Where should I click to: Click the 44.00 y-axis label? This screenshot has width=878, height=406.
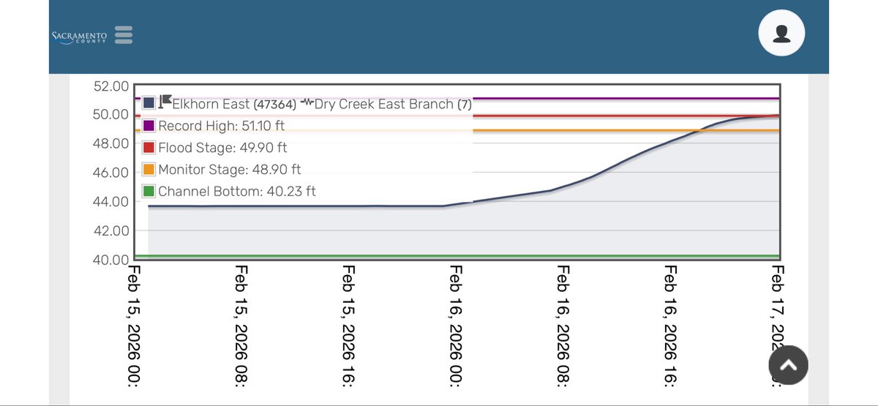(x=111, y=201)
